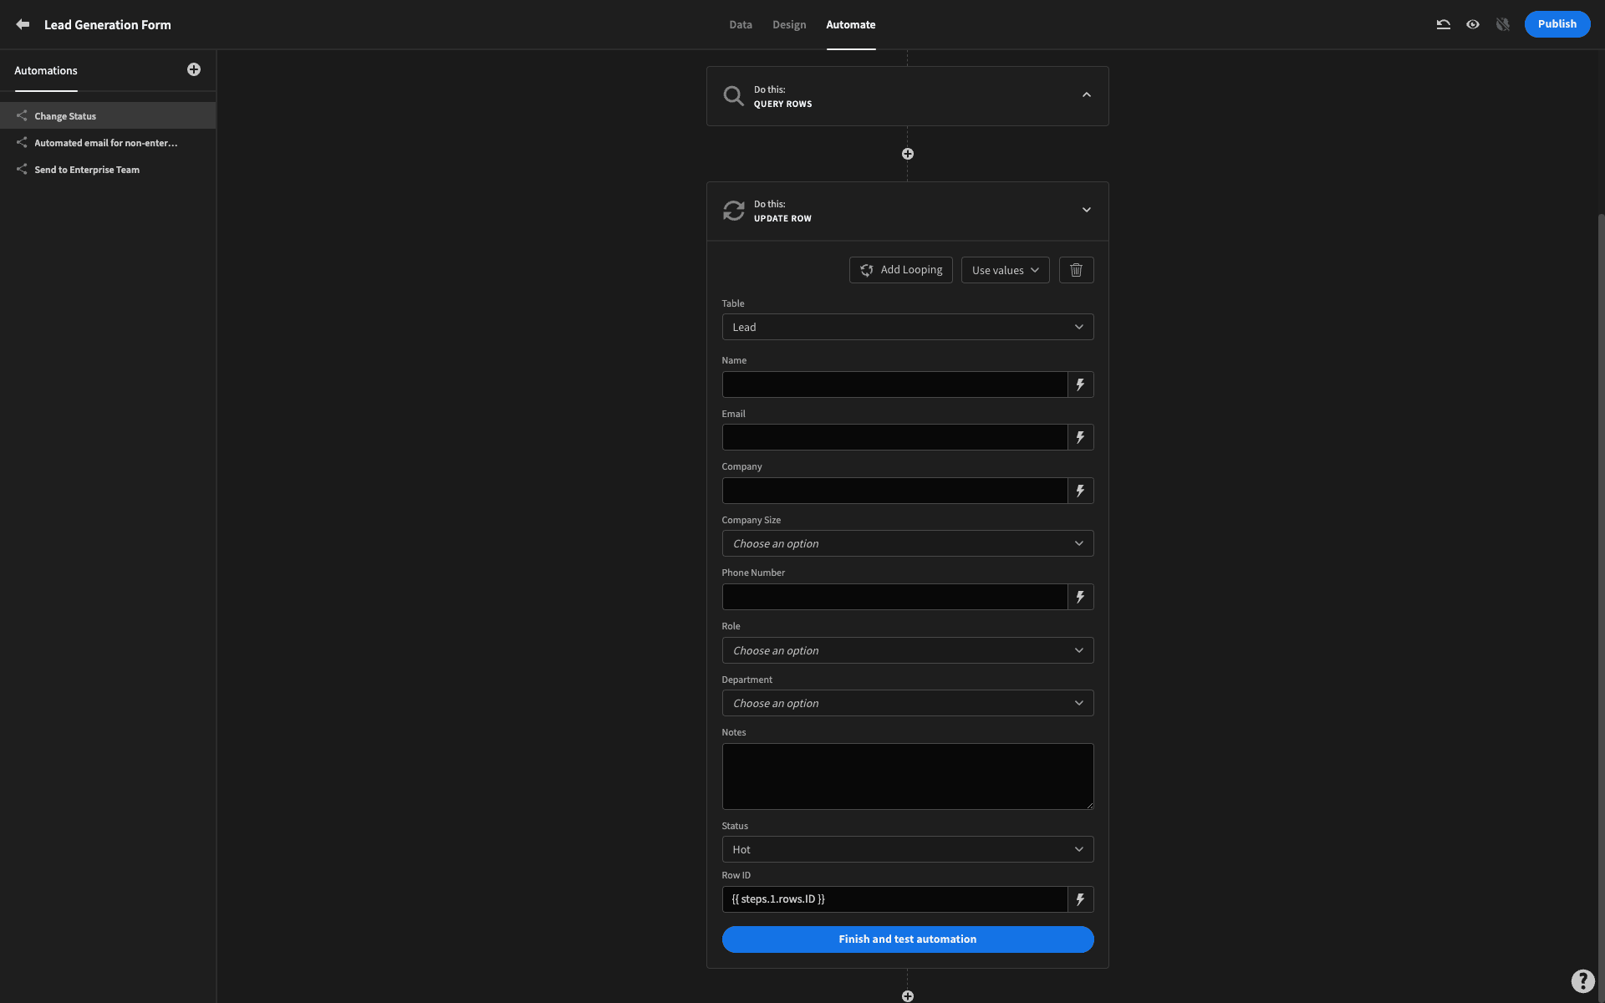Click the Query Rows step icon

732,96
